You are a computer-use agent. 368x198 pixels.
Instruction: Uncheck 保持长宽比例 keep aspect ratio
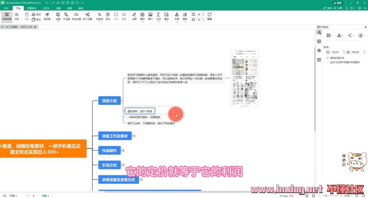pos(328,57)
